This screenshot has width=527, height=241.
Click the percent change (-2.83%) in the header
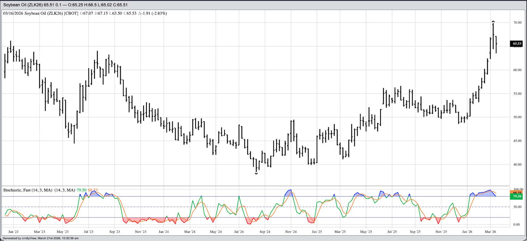(159, 13)
